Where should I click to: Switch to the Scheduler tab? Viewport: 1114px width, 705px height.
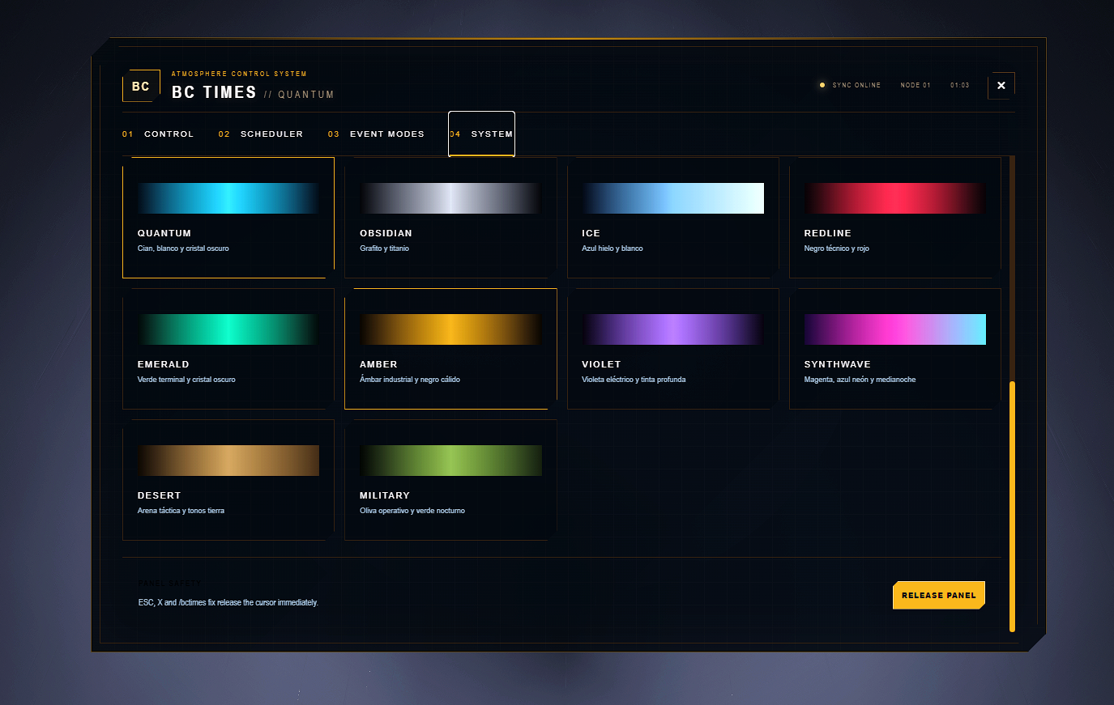261,134
